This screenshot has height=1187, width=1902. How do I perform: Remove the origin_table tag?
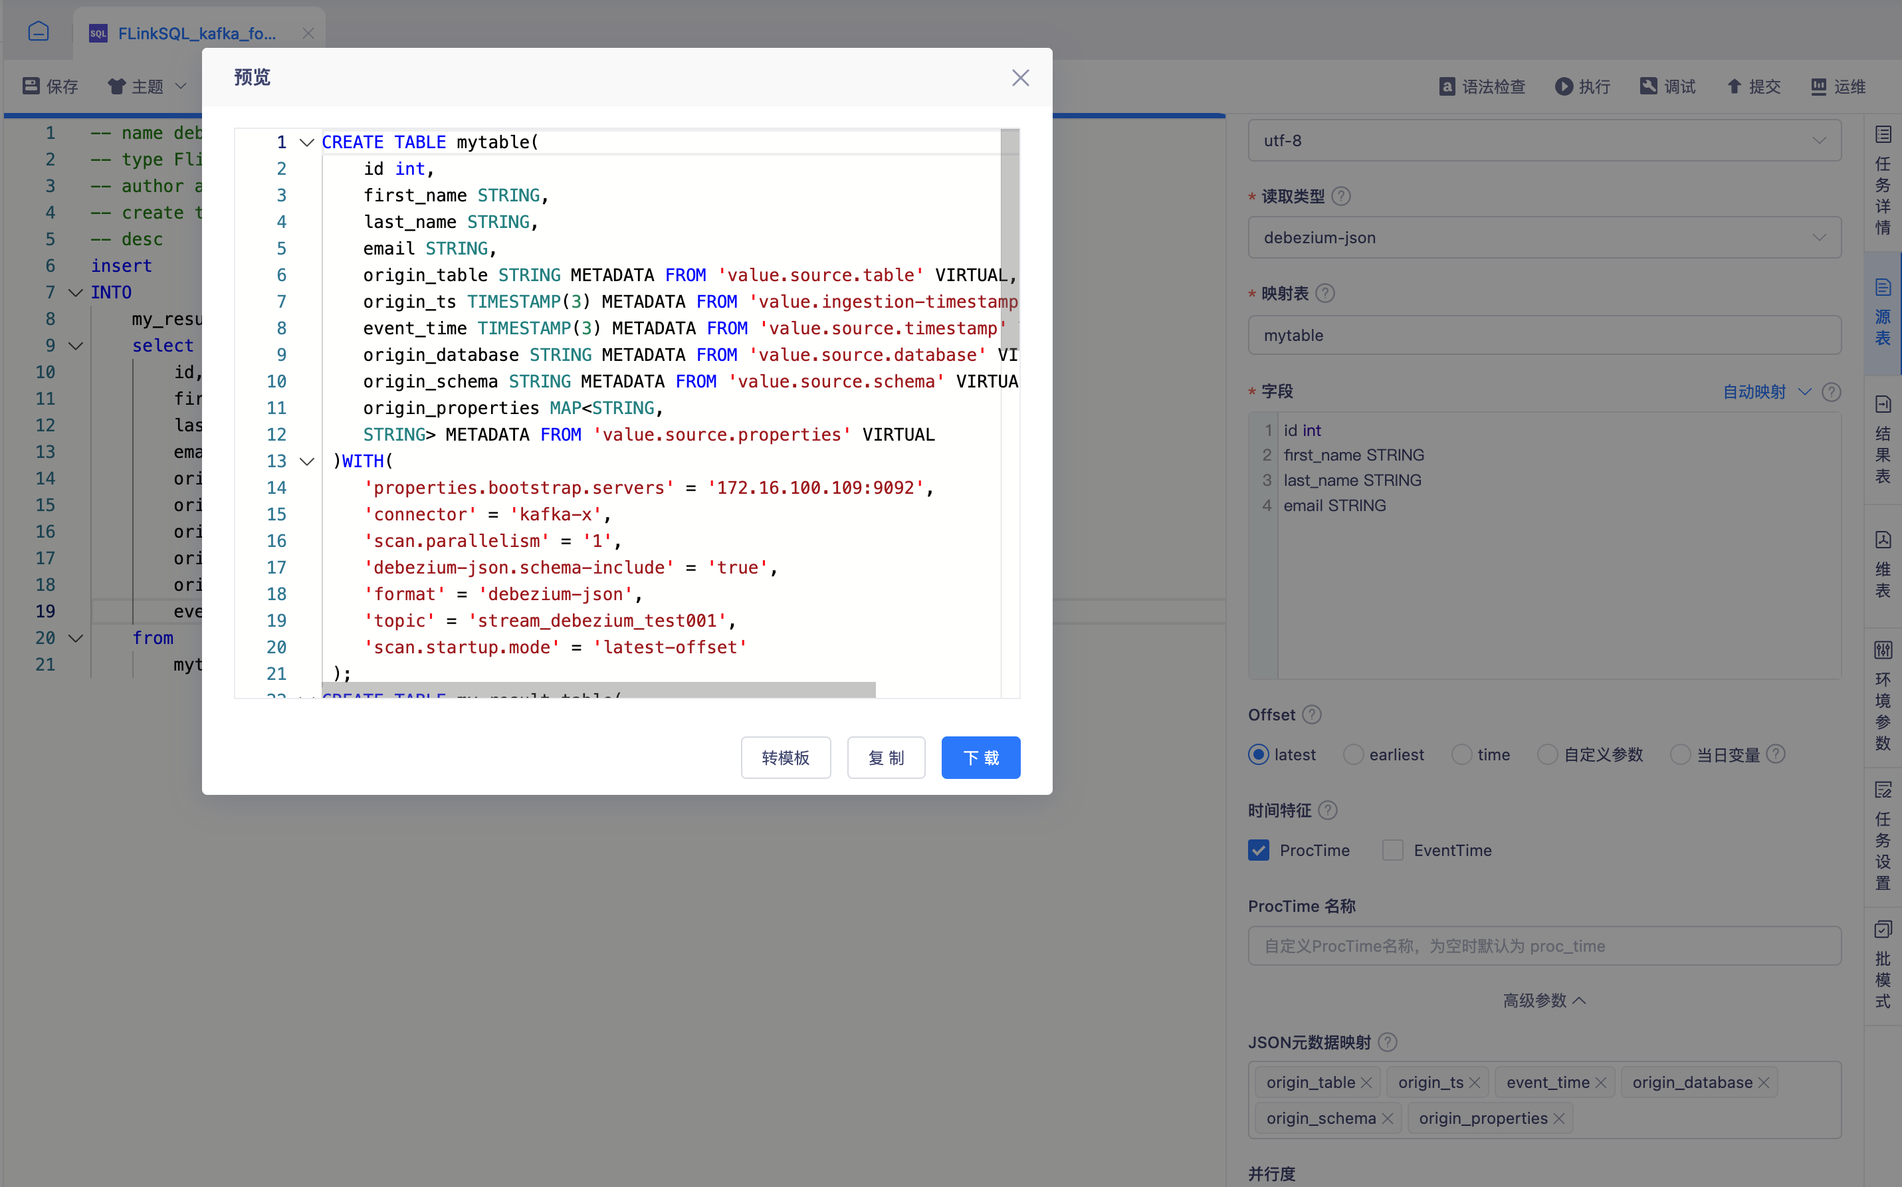pyautogui.click(x=1366, y=1083)
